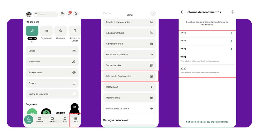Click the Pro dia a dia heading
Image resolution: width=259 pixels, height=135 pixels.
(x=32, y=22)
